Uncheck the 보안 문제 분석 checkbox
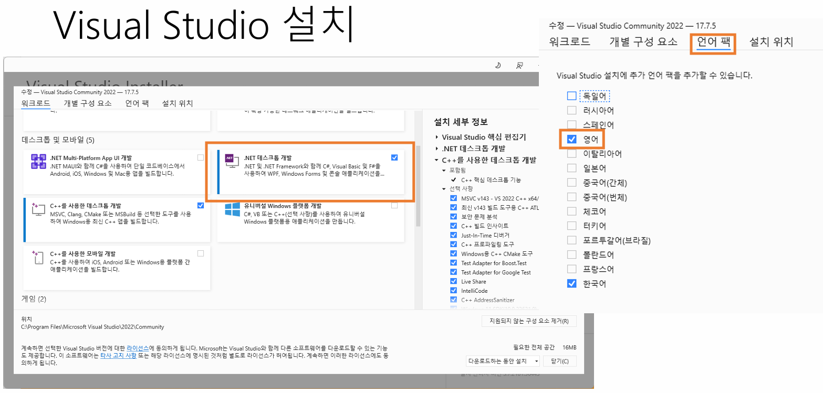The width and height of the screenshot is (823, 393). point(454,217)
